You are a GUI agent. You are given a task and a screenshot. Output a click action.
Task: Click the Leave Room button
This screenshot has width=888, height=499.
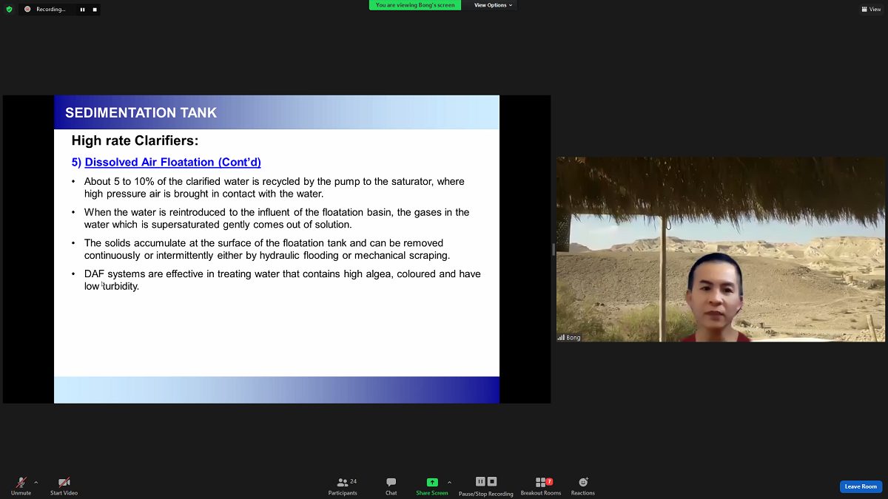[861, 486]
